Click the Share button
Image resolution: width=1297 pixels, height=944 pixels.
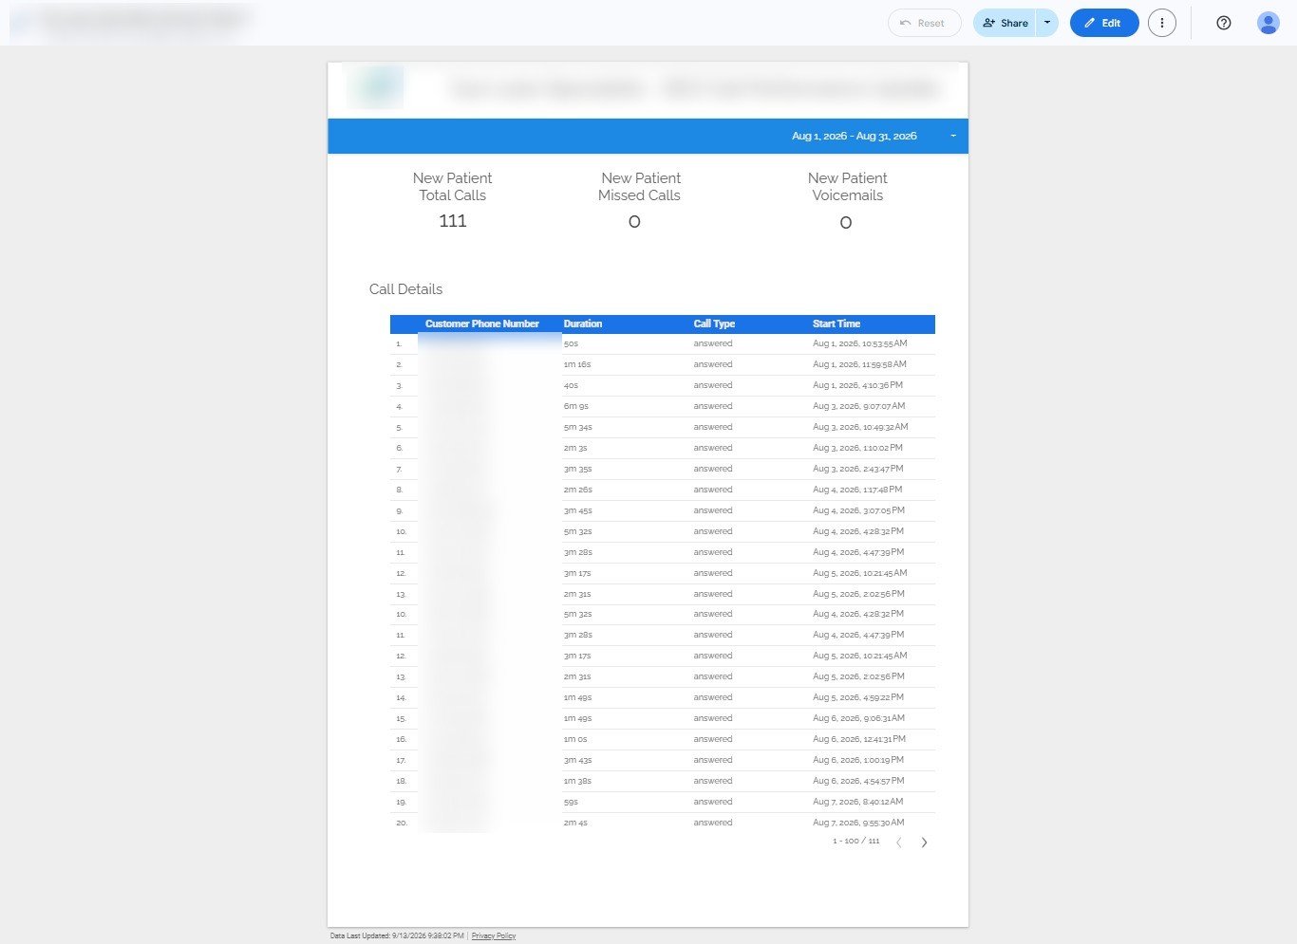1005,23
